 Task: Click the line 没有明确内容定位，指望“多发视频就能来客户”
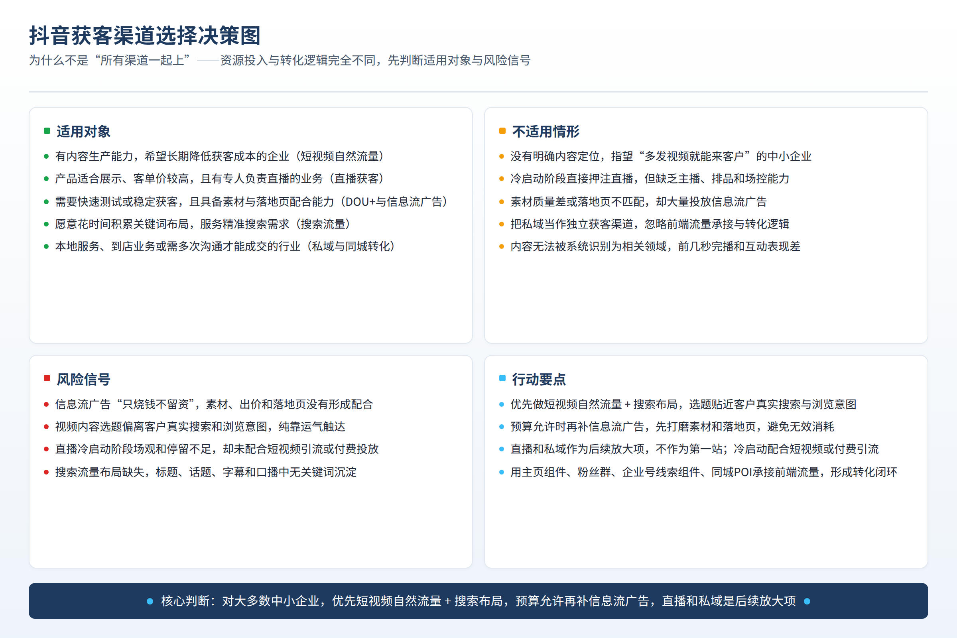point(661,156)
